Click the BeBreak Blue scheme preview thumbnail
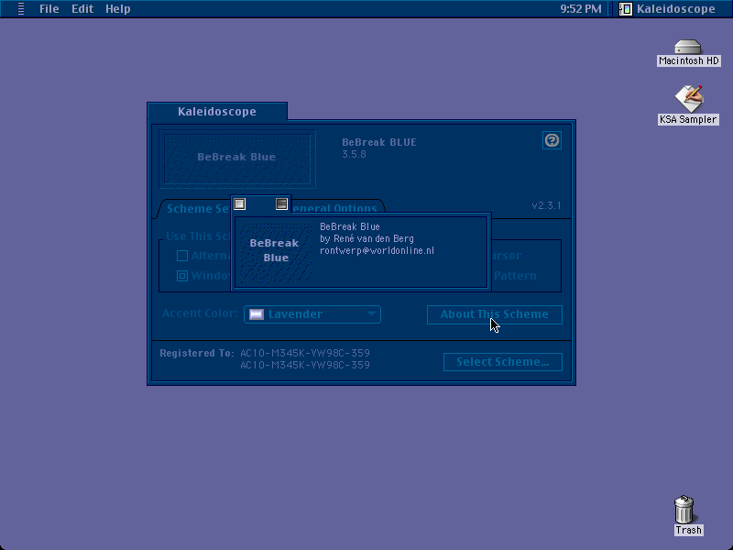 pyautogui.click(x=237, y=159)
